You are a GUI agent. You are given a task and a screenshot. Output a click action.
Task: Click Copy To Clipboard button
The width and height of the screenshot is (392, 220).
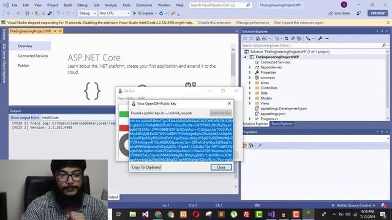coord(146,167)
